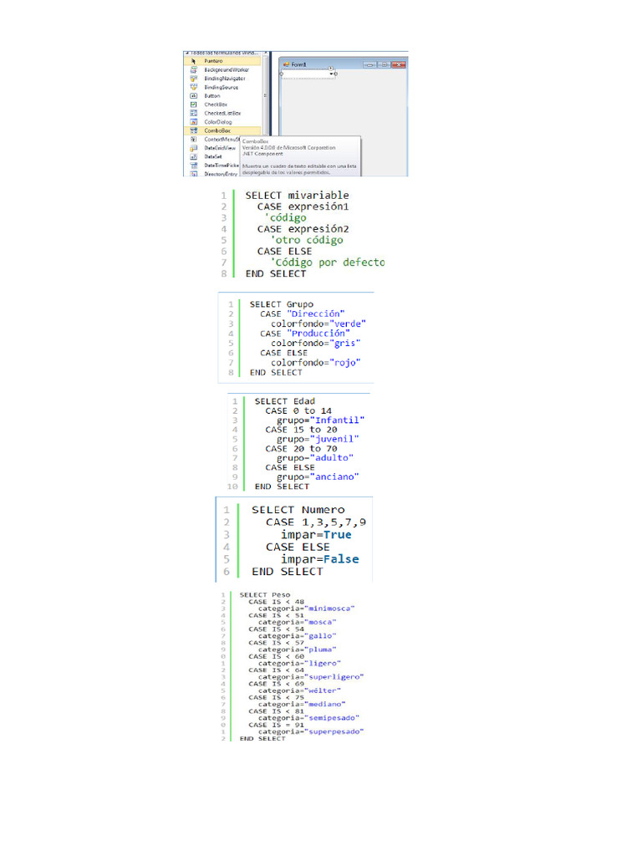Image resolution: width=642 pixels, height=856 pixels.
Task: Pick the CheckBox control in toolbox
Action: (215, 104)
